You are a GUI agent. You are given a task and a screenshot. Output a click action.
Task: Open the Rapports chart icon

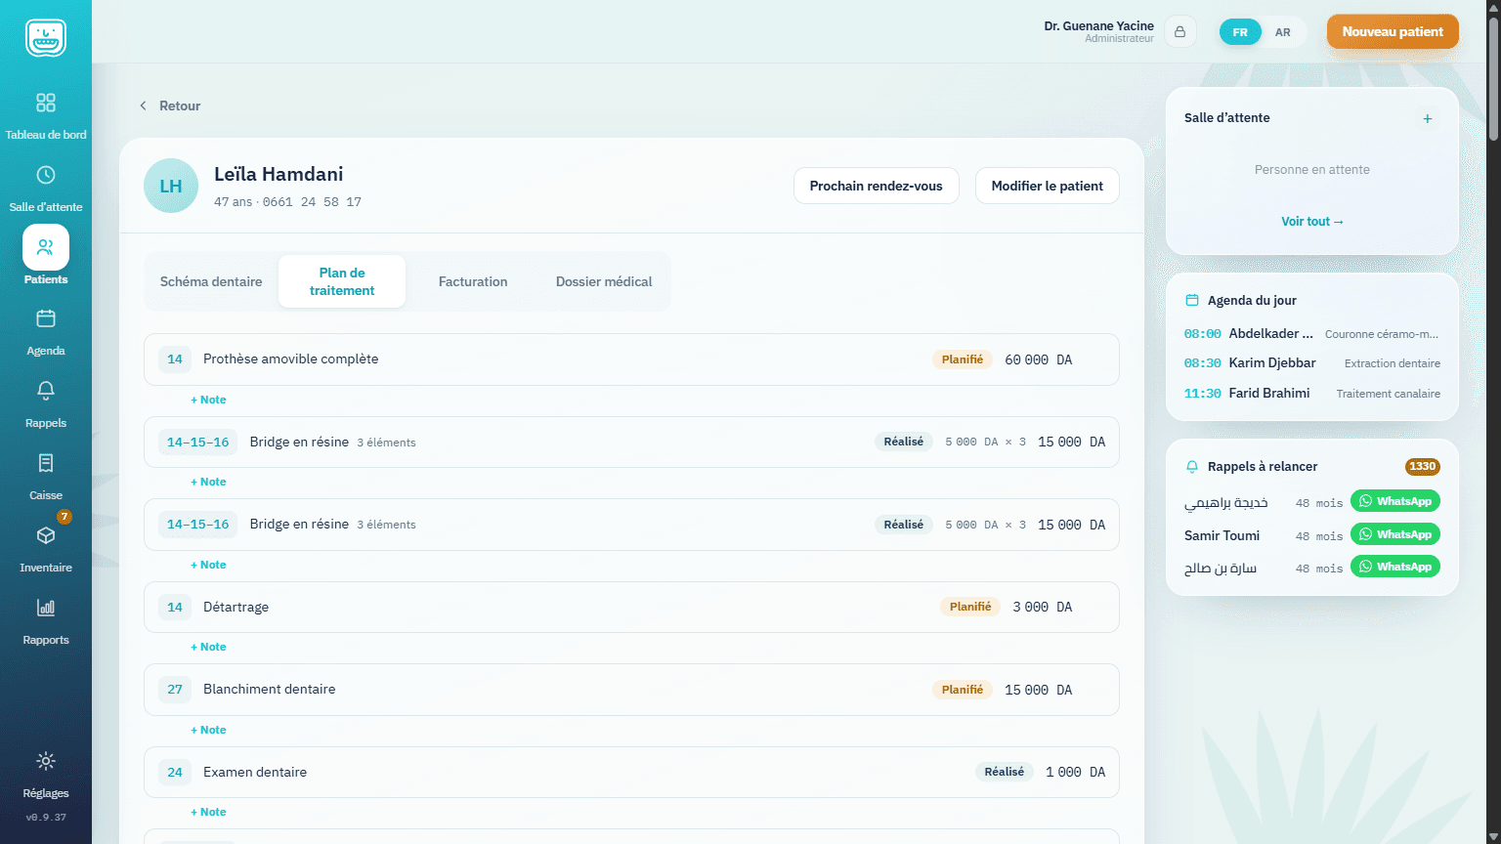(46, 608)
